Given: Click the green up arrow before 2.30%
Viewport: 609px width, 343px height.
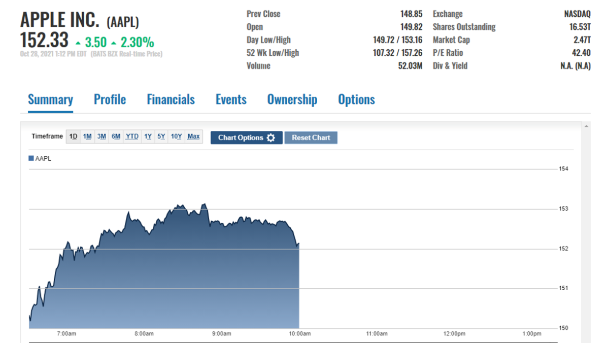Looking at the screenshot, I should tap(113, 43).
